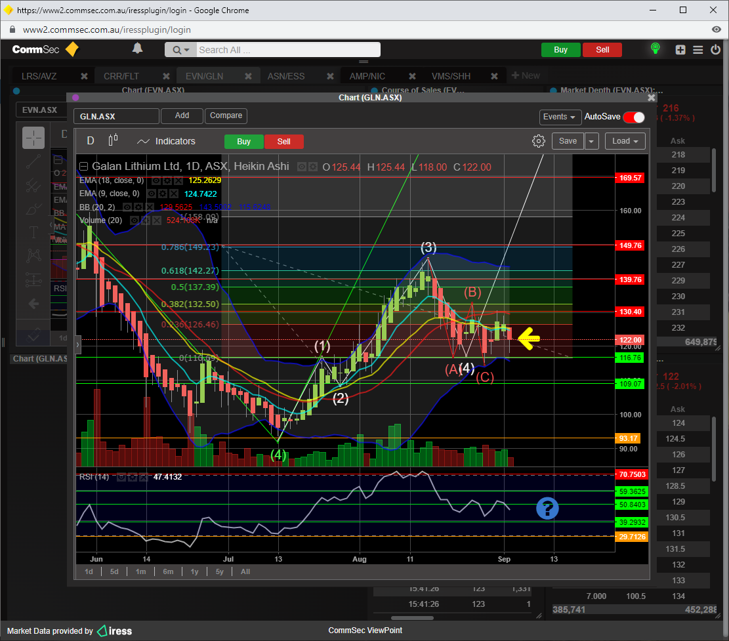Click the power logout icon
This screenshot has width=729, height=641.
pos(715,49)
